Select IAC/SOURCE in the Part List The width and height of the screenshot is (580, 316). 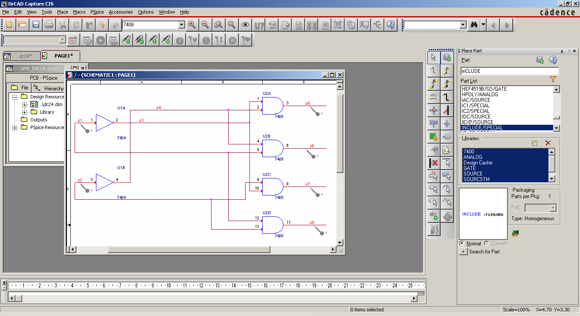point(507,100)
